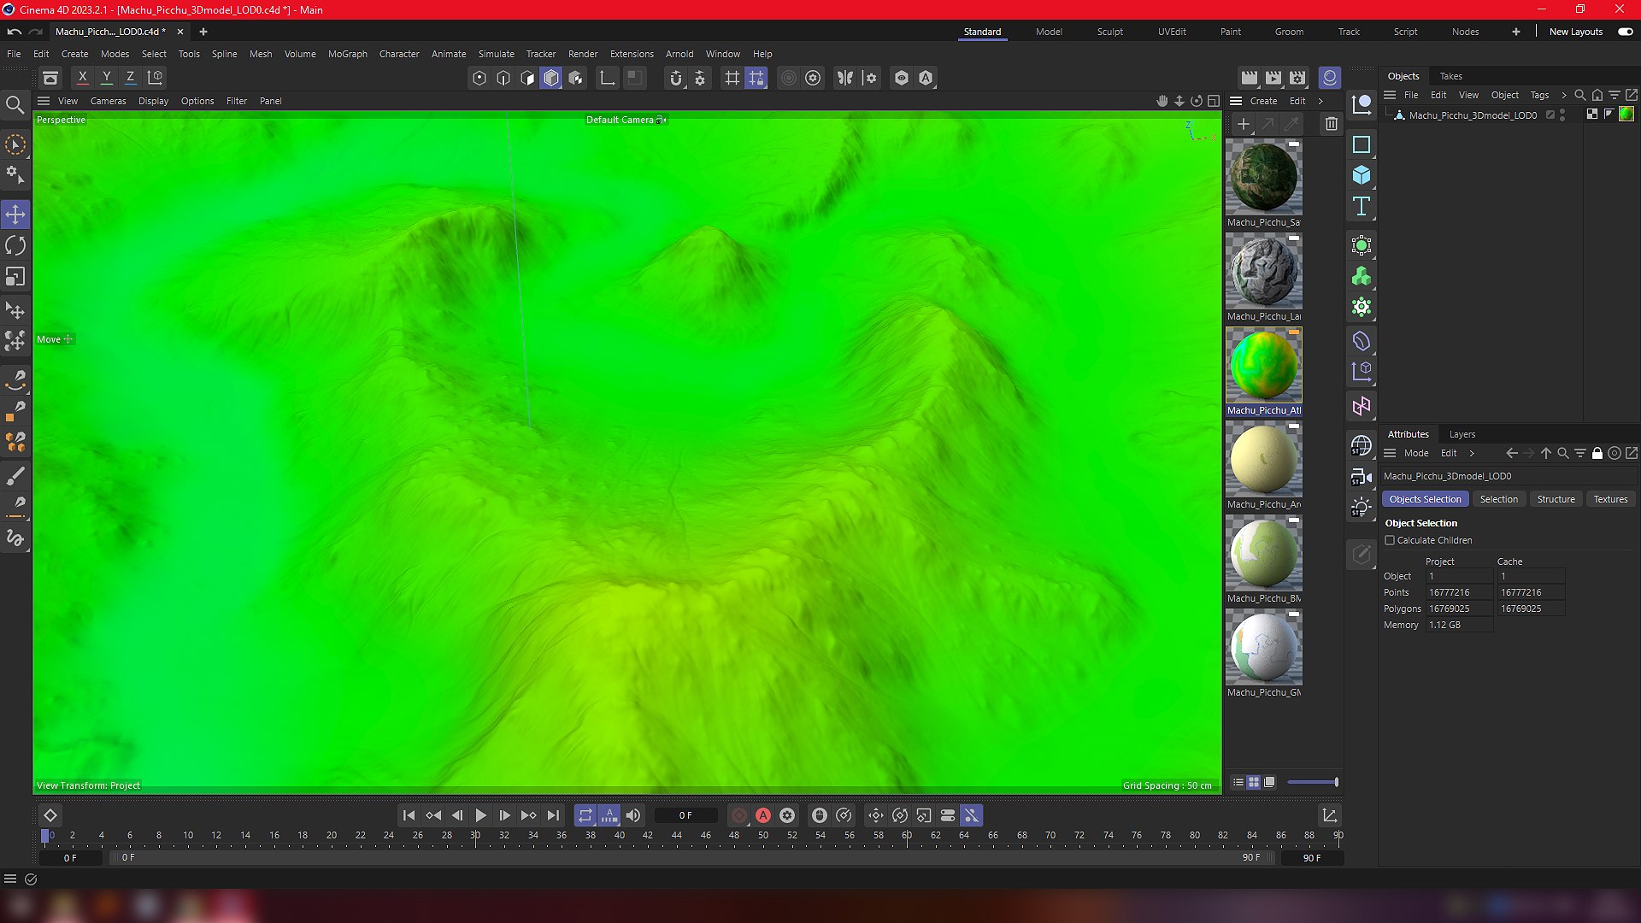
Task: Click the Autokeying button
Action: coord(763,815)
